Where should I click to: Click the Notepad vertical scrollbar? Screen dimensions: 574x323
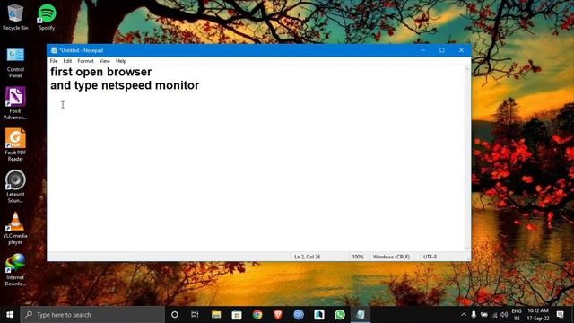467,158
